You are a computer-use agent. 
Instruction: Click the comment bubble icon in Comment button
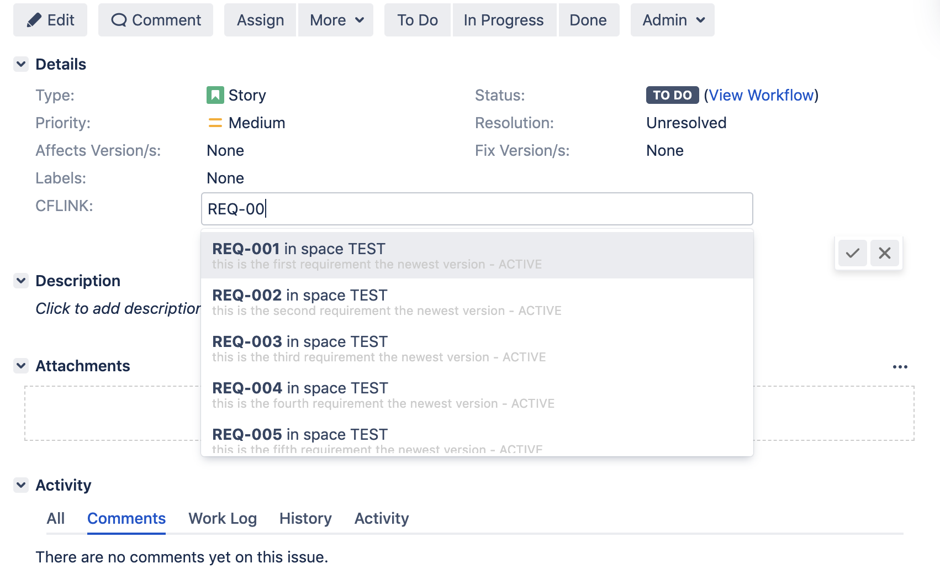tap(119, 19)
